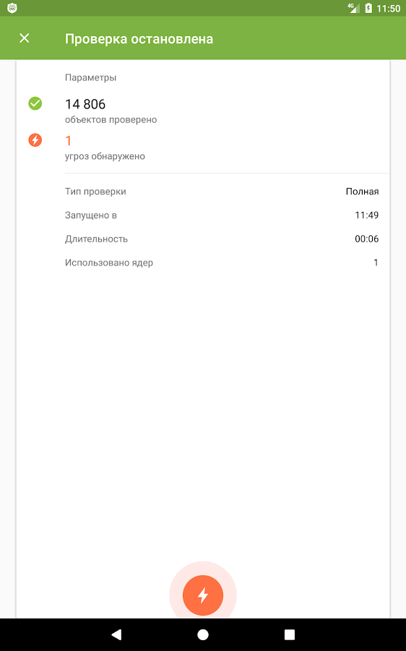This screenshot has width=406, height=651.
Task: Click the 'Запущено в' 11:49 row
Action: pyautogui.click(x=222, y=215)
